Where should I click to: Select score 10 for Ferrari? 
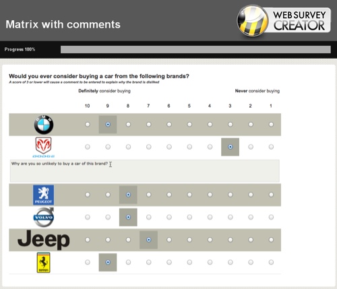pyautogui.click(x=88, y=262)
